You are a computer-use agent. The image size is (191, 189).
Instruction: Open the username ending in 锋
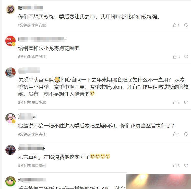click(32, 148)
